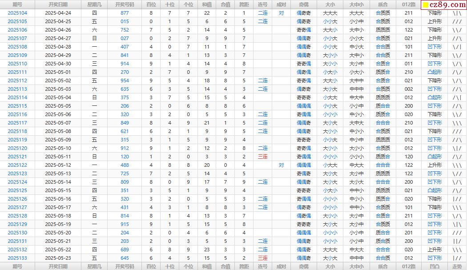Image resolution: width=467 pixels, height=270 pixels.
Task: Open the period 2025110 link
Action: [x=17, y=64]
